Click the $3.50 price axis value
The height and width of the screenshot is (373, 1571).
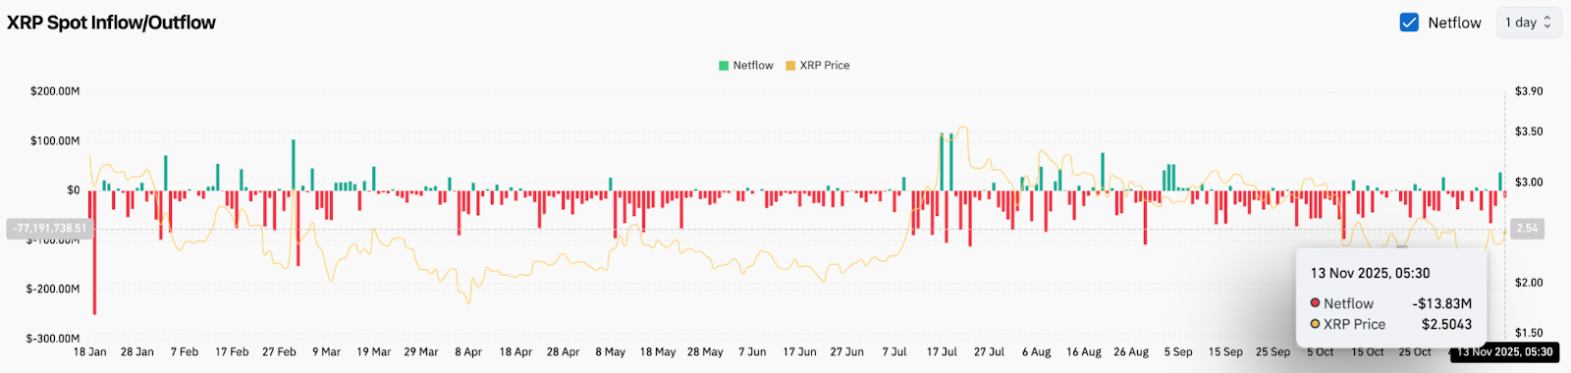point(1529,132)
